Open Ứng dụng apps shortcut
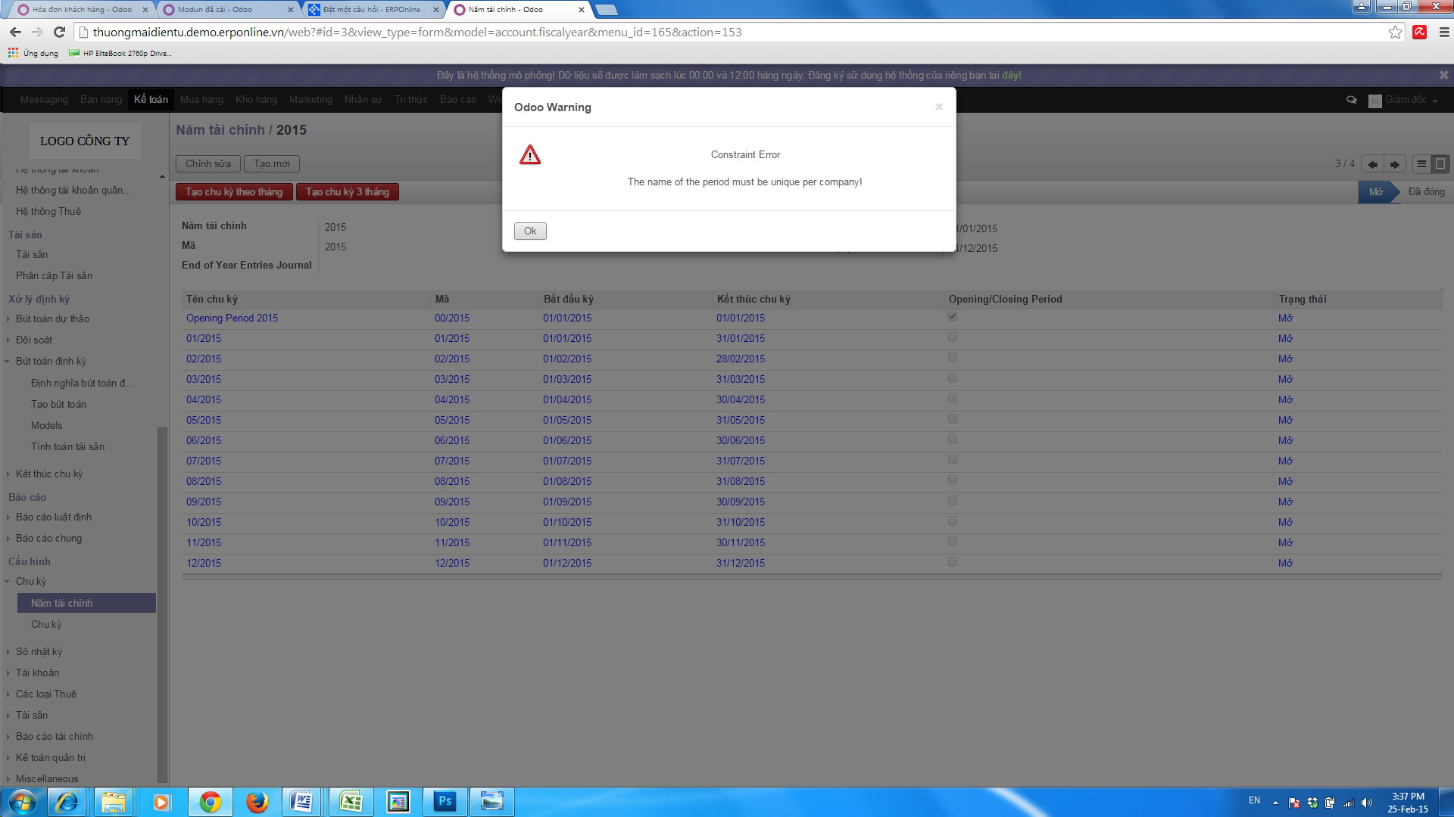This screenshot has width=1454, height=817. [33, 53]
